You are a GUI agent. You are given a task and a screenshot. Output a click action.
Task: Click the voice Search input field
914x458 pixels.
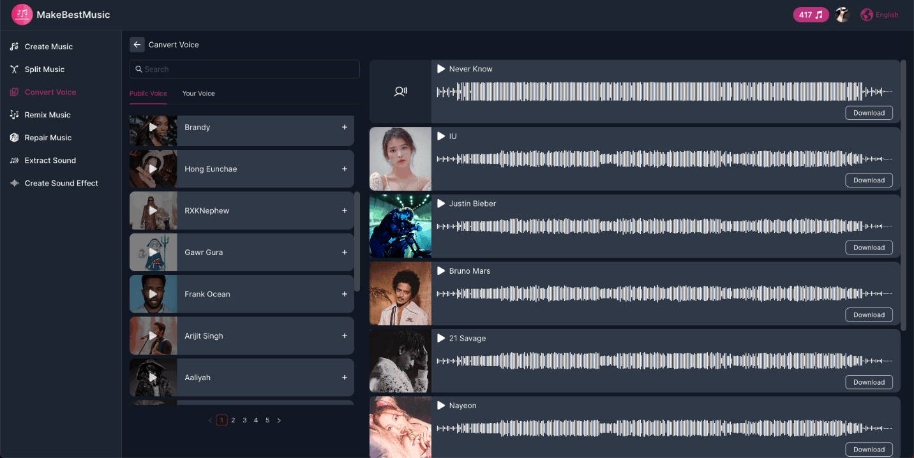(244, 70)
